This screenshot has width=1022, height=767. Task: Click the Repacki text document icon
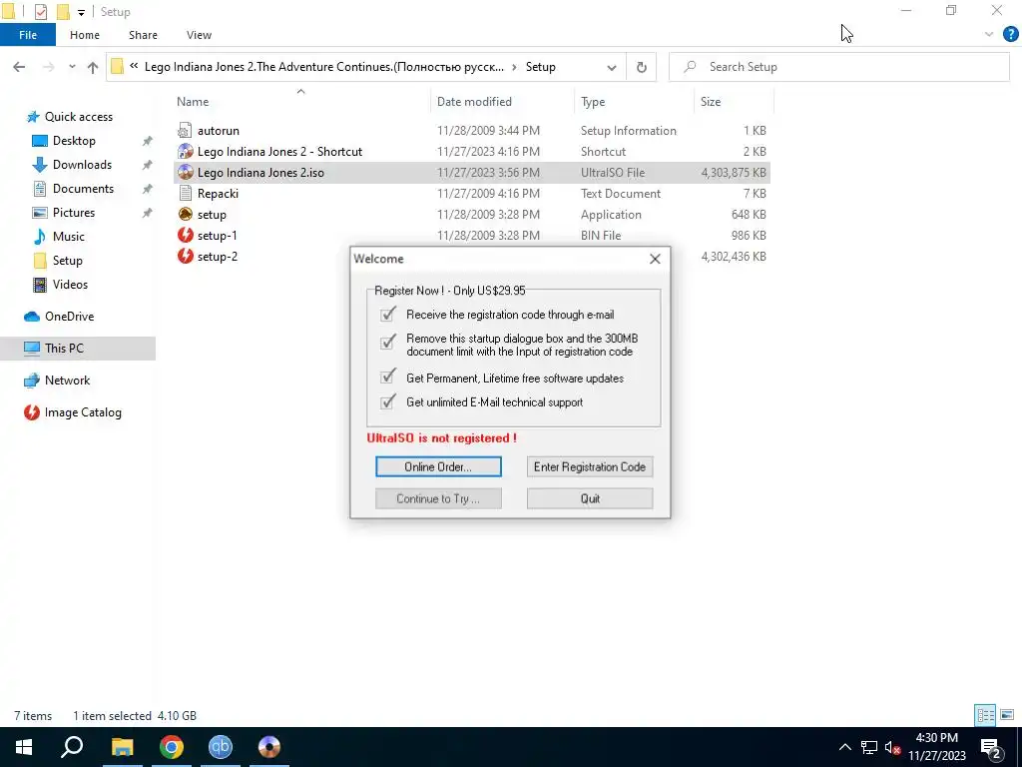[x=185, y=193]
